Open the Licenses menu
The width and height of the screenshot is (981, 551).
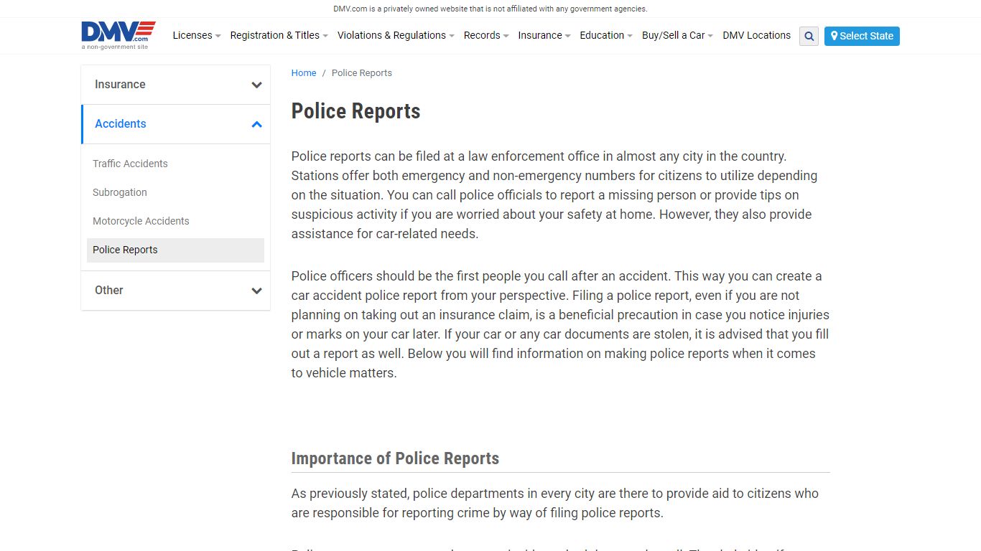(196, 35)
